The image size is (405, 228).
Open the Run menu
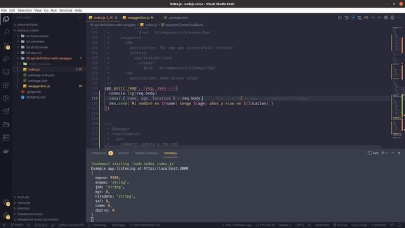(54, 10)
